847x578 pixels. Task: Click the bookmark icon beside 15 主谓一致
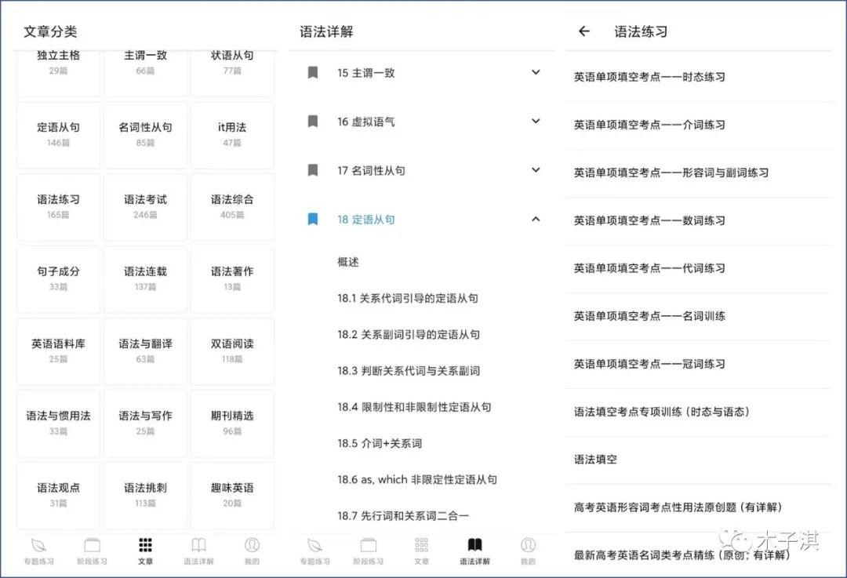(314, 73)
